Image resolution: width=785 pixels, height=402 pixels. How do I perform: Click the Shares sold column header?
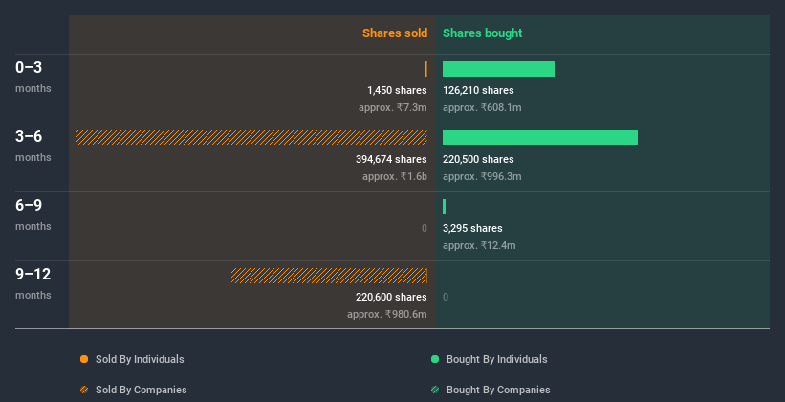click(395, 33)
